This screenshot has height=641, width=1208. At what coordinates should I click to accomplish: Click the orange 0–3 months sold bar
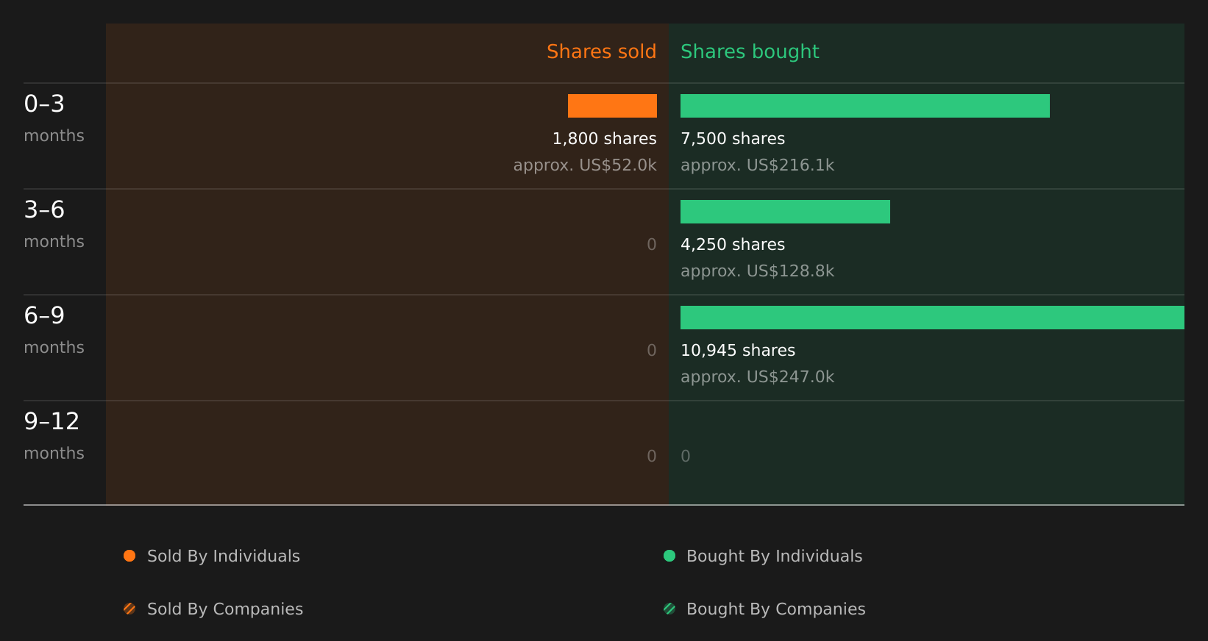612,106
